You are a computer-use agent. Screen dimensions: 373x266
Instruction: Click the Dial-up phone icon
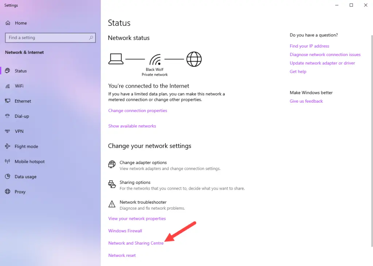click(x=8, y=116)
